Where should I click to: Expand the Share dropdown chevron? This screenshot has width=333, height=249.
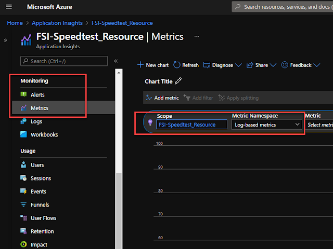pyautogui.click(x=273, y=65)
